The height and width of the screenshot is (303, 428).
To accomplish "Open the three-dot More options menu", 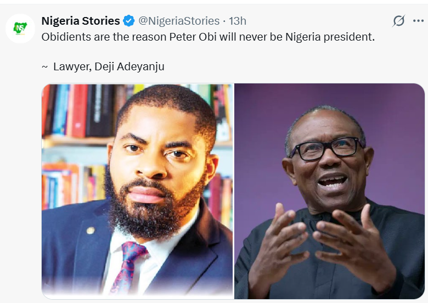I will coord(418,21).
